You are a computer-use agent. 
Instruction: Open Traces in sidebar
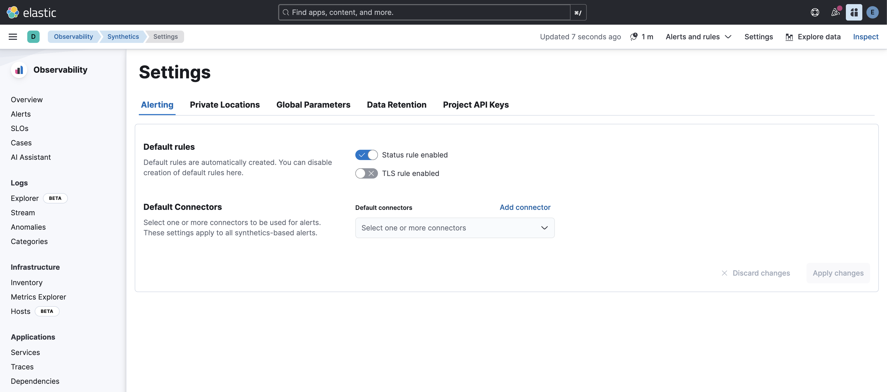(x=22, y=367)
